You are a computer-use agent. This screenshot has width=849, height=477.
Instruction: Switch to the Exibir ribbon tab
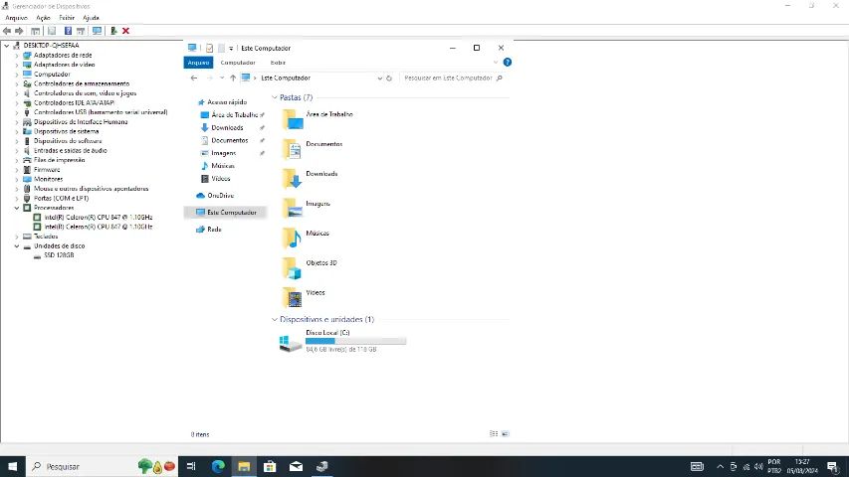pyautogui.click(x=278, y=63)
